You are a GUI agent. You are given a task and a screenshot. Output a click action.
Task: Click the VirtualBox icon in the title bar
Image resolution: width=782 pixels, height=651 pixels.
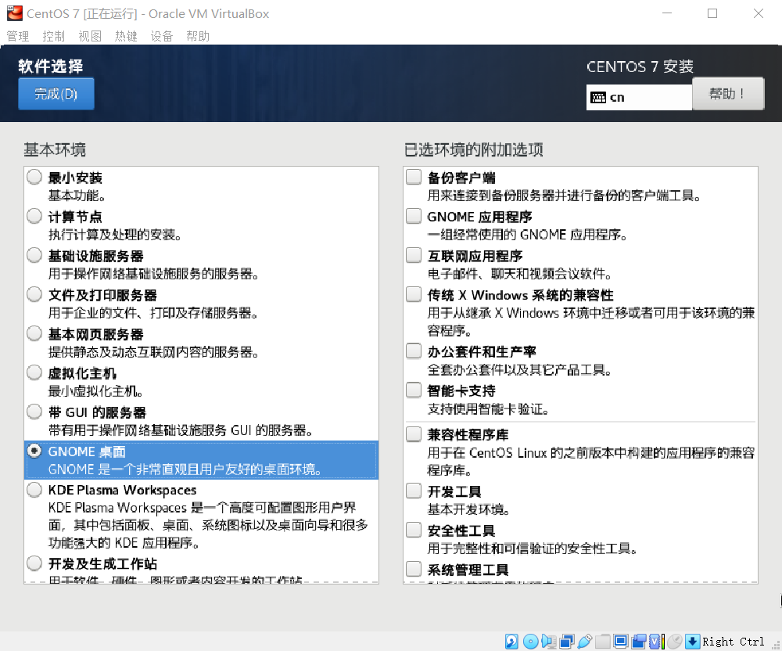[14, 13]
